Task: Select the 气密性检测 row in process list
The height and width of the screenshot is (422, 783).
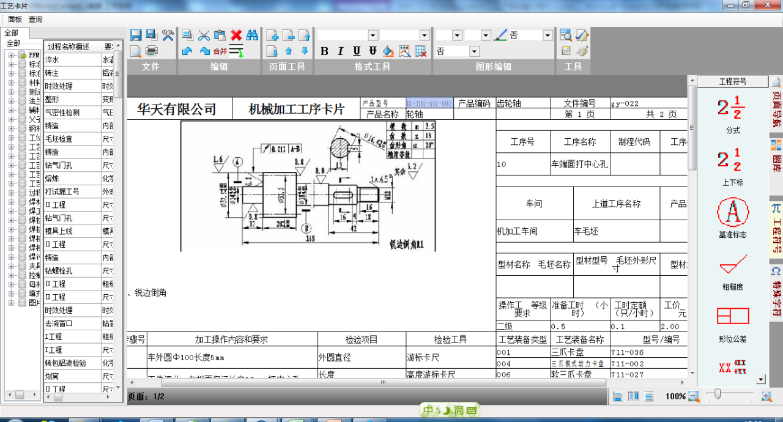Action: (x=79, y=113)
